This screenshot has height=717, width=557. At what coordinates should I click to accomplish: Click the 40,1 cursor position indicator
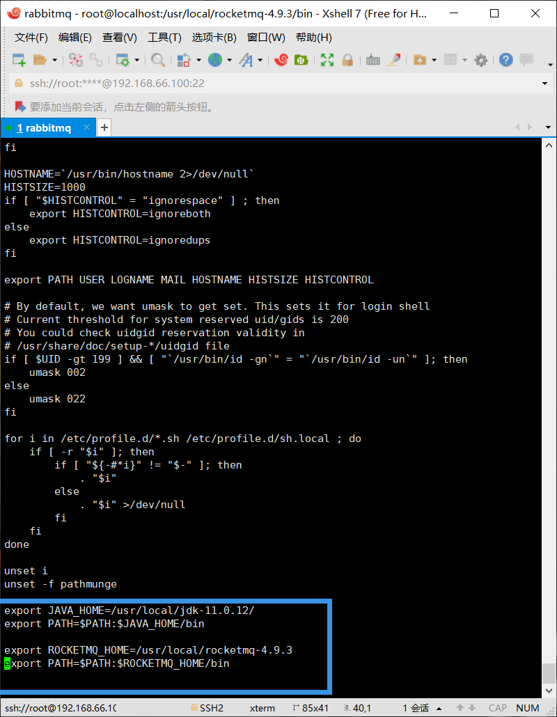coord(358,708)
